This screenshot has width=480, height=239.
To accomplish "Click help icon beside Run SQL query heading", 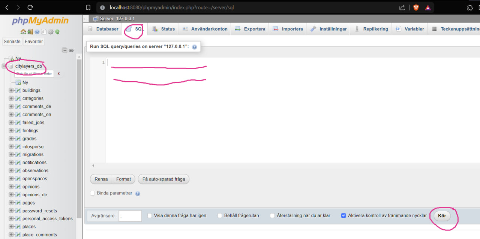I will (194, 47).
